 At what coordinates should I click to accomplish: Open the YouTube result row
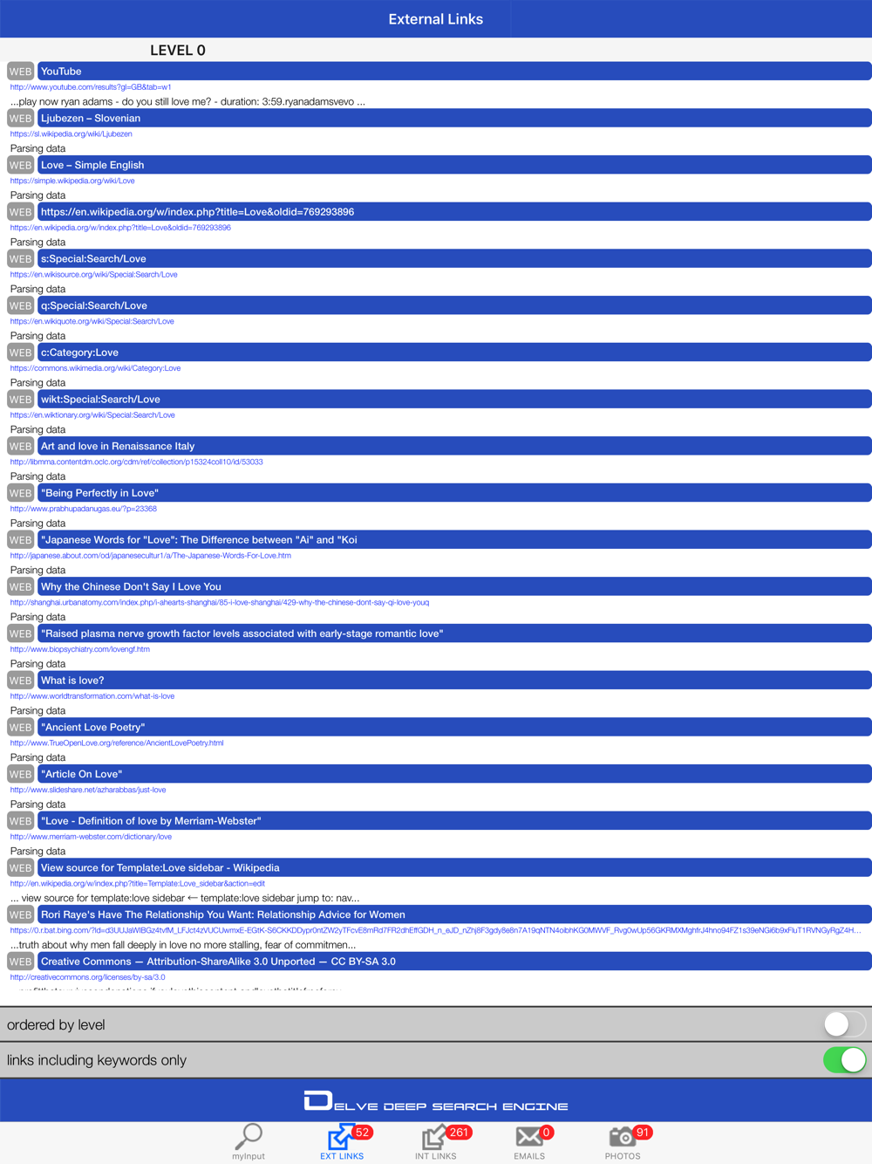coord(454,72)
